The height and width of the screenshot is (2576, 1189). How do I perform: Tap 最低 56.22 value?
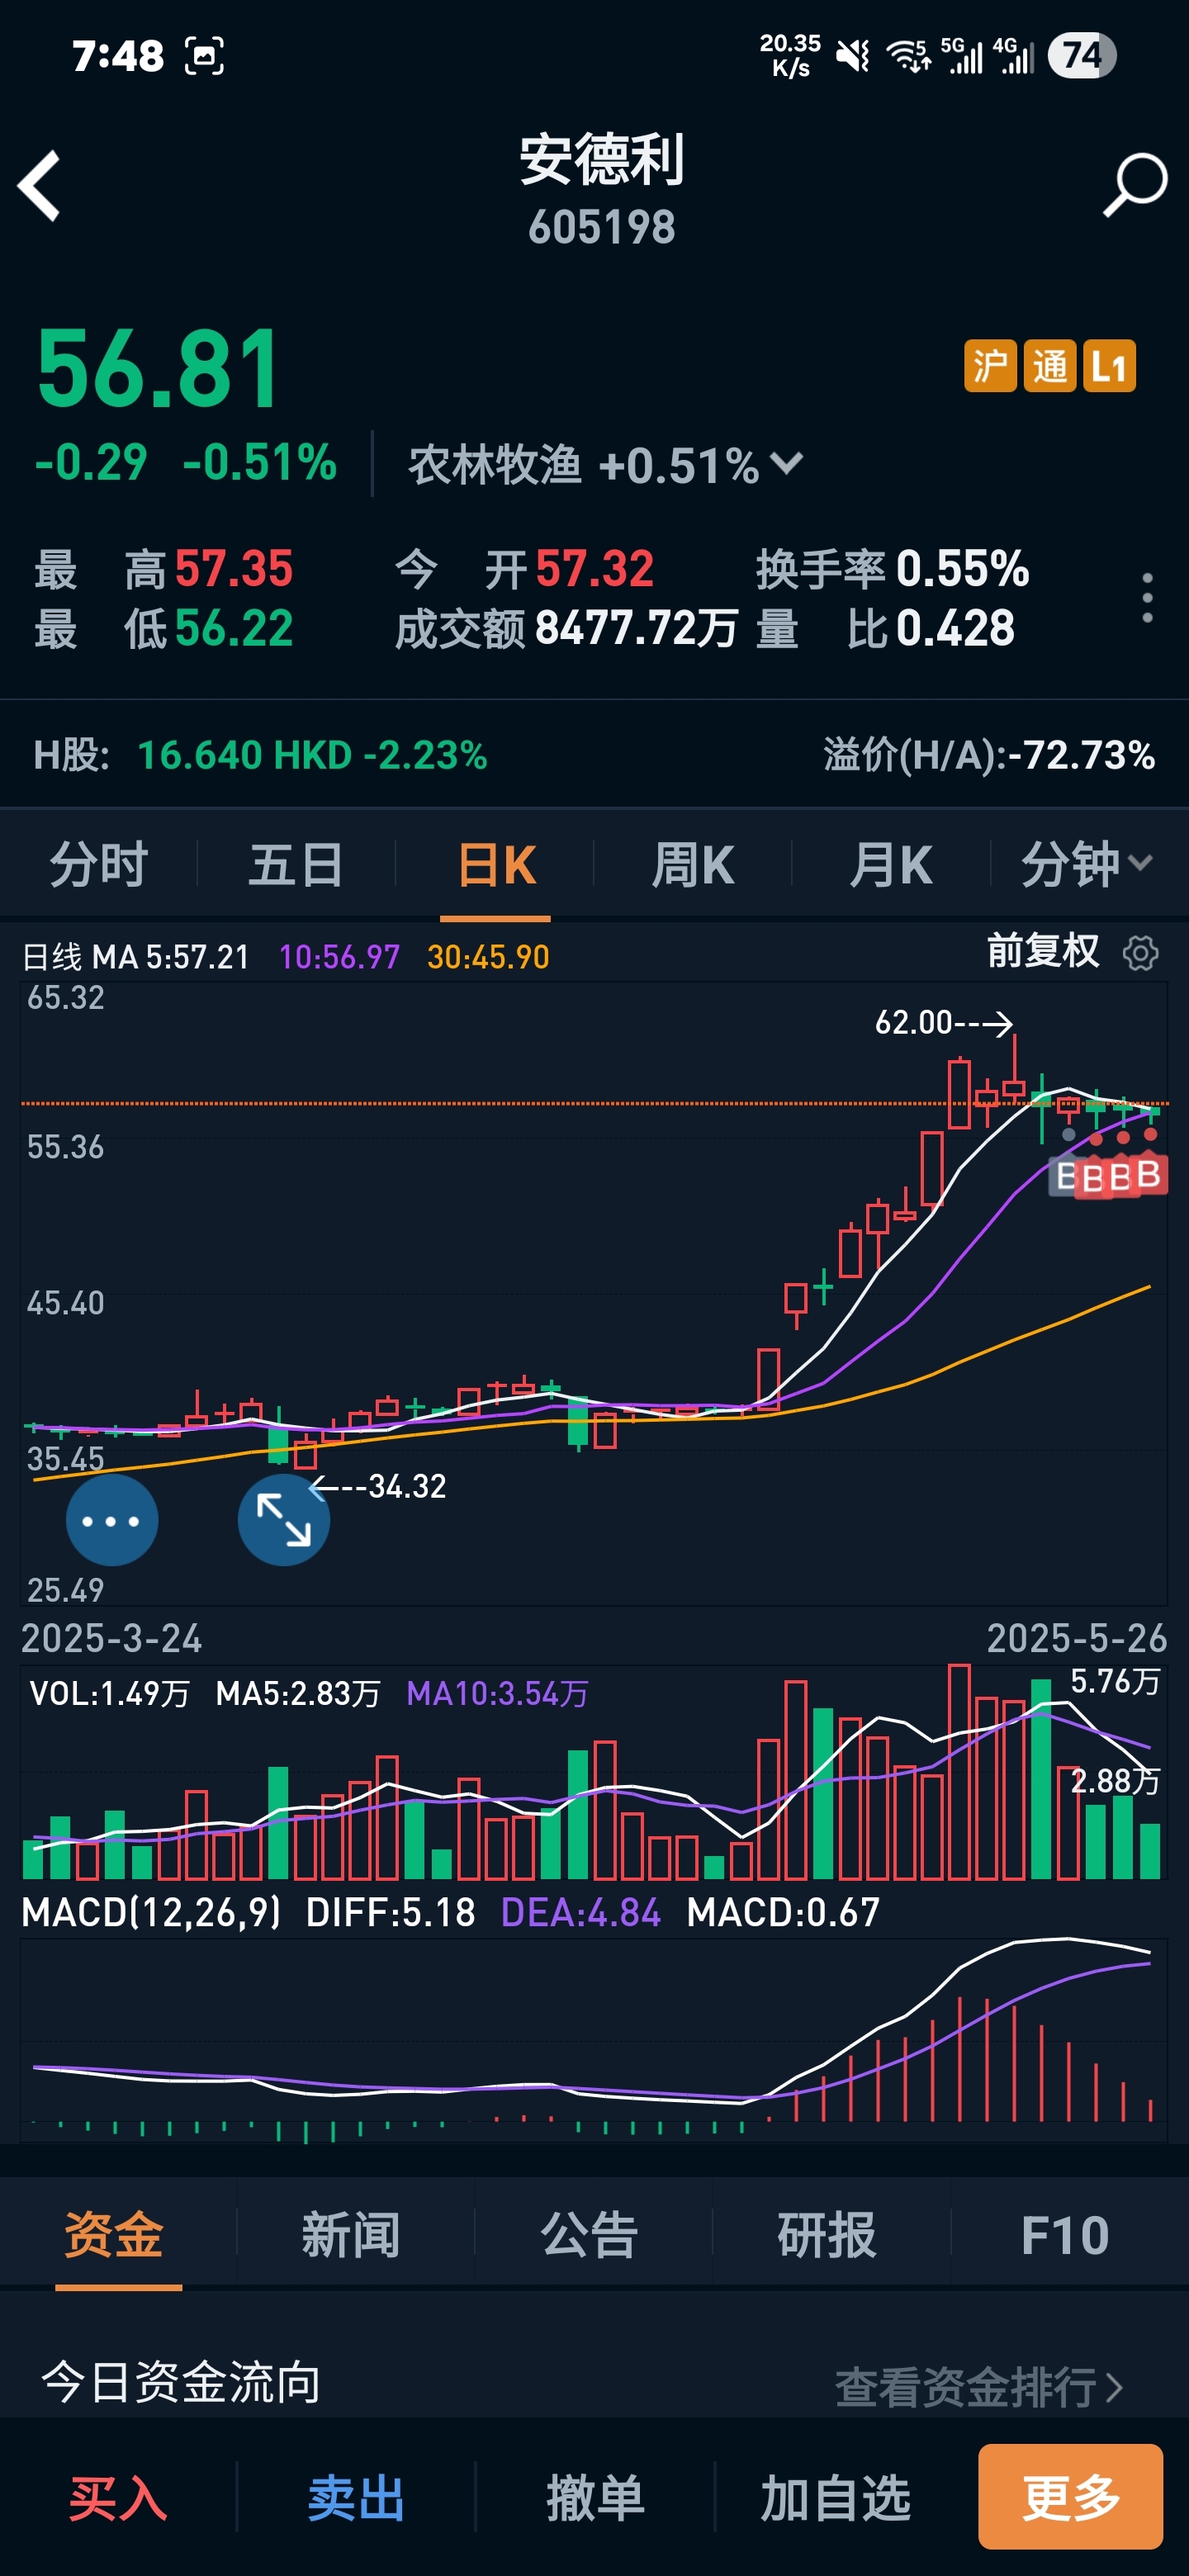[233, 629]
